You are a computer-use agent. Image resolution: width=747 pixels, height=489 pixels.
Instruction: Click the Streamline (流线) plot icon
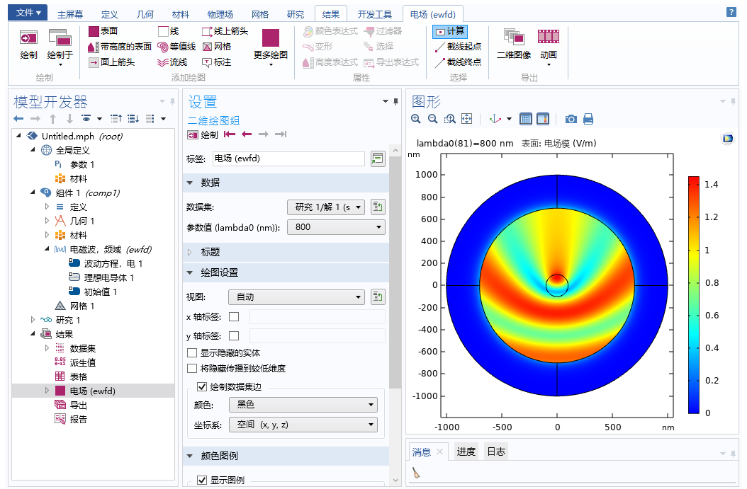(164, 62)
